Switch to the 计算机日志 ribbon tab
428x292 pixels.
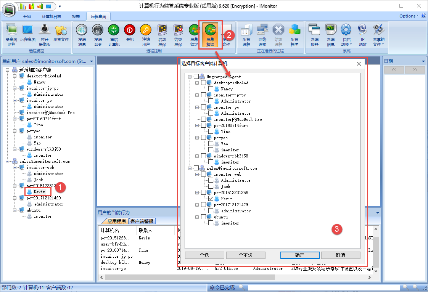pos(51,16)
